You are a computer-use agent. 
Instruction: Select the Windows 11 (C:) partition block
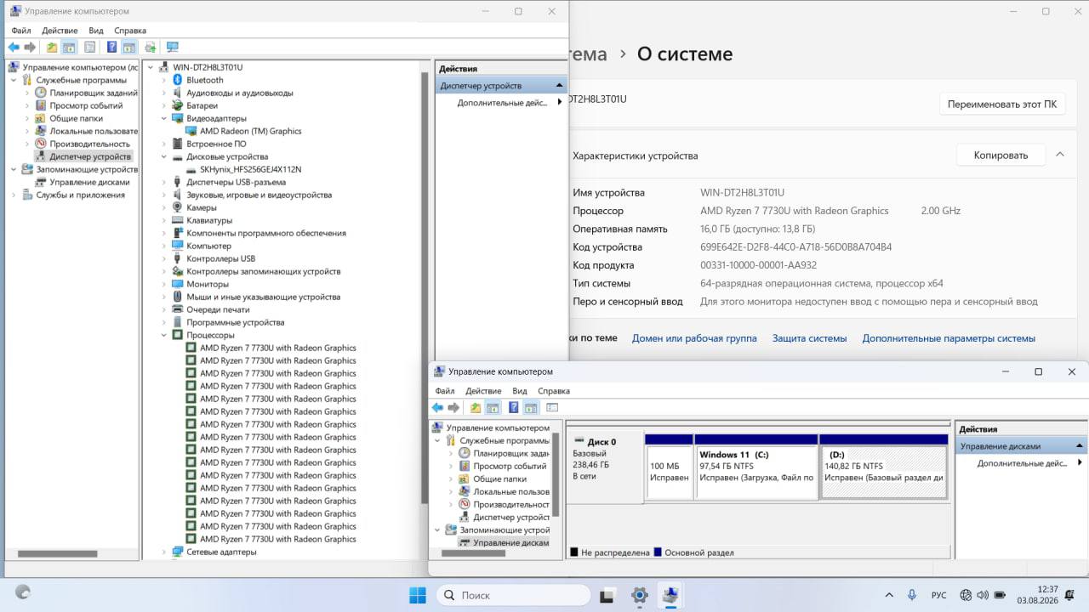coord(756,466)
